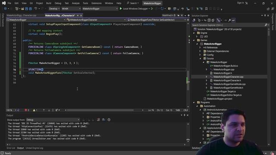Viewport: 276px width, 155px height.
Task: Click the Save All icon
Action: point(31,9)
